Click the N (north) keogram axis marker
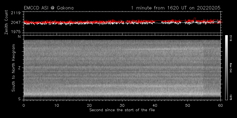 [x=19, y=36]
